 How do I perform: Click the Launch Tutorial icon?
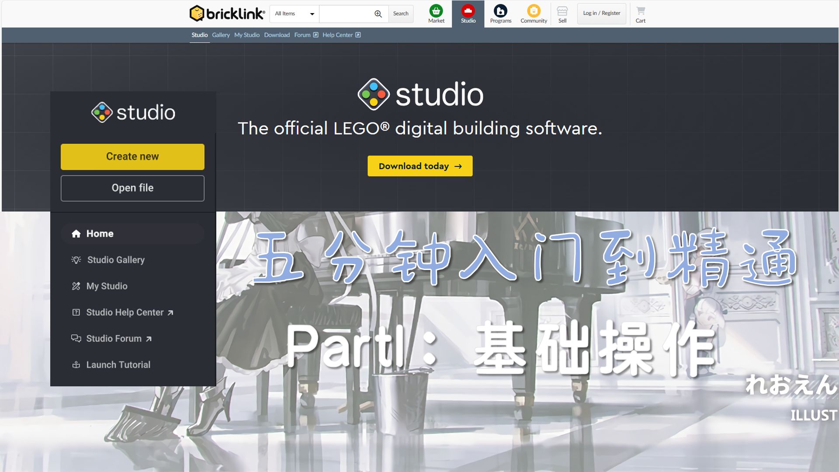coord(76,364)
